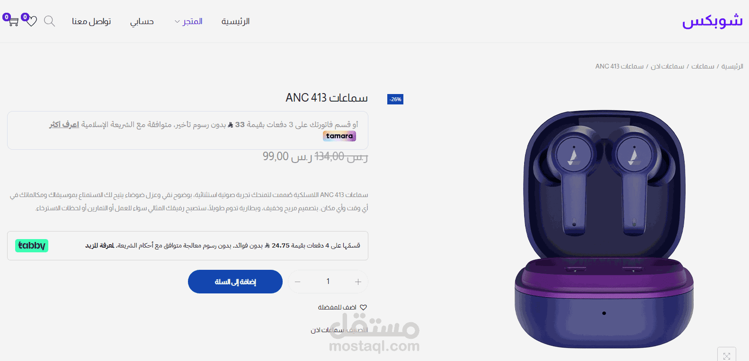The height and width of the screenshot is (361, 749).
Task: Click the شوبكس site logo
Action: point(713,21)
